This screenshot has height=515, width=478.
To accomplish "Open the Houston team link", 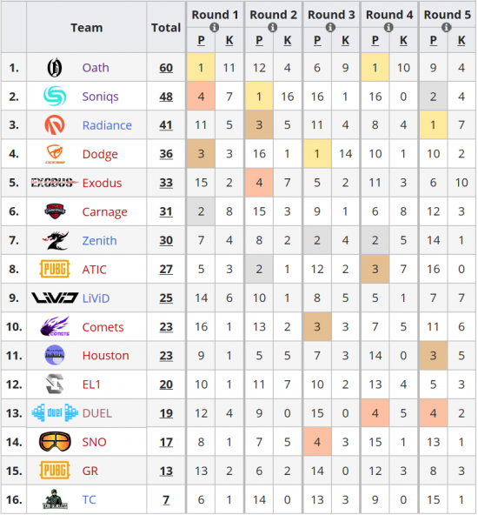I will click(106, 356).
